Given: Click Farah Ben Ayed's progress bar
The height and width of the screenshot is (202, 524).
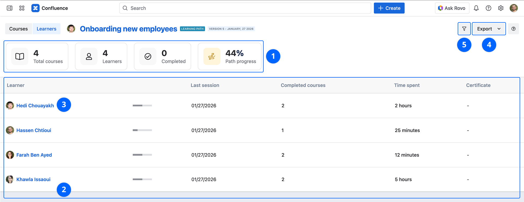Looking at the screenshot, I should (x=142, y=155).
